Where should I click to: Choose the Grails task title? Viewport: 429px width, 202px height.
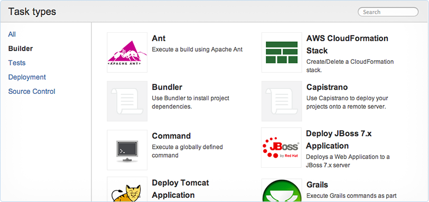317,185
